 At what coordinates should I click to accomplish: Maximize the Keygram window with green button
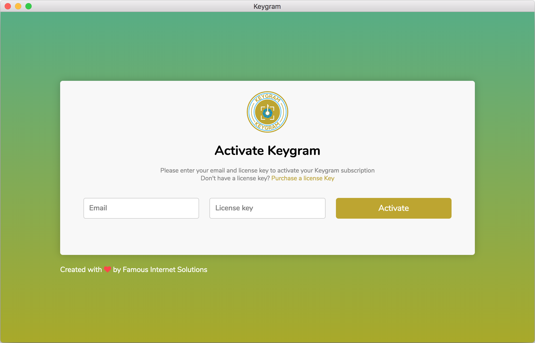pyautogui.click(x=28, y=6)
